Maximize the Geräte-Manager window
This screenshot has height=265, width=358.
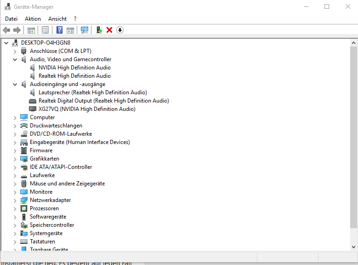[327, 6]
